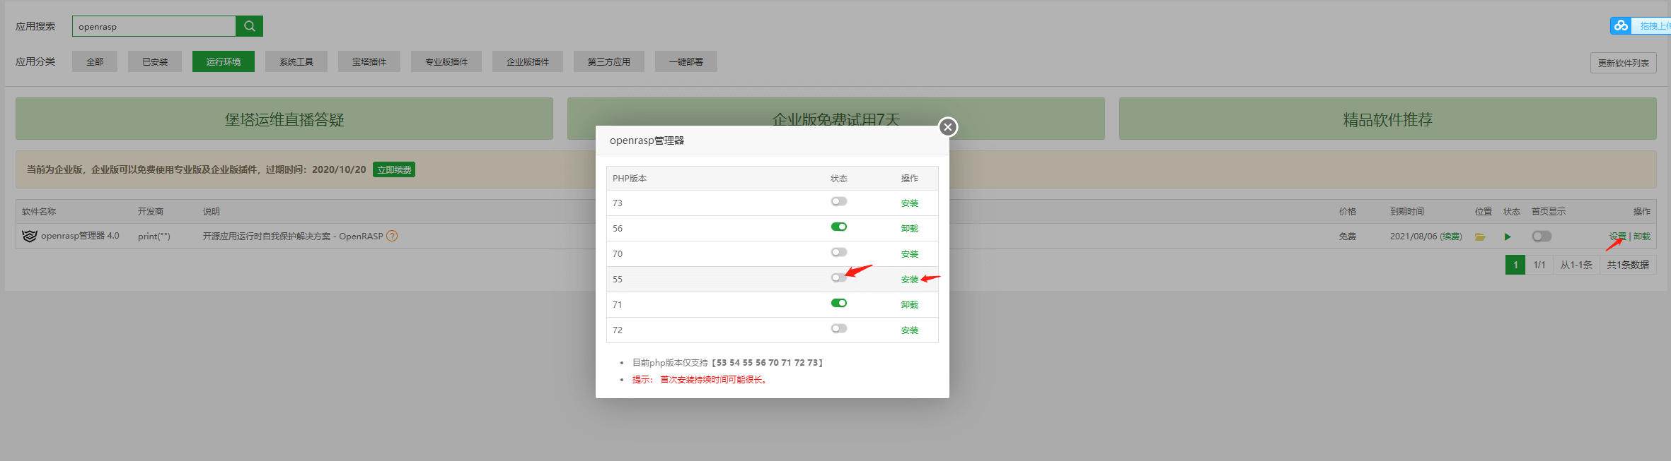Click the 软件名称 column header
The width and height of the screenshot is (1671, 461).
(x=39, y=211)
